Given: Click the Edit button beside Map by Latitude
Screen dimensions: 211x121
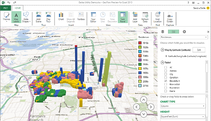Looking at the screenshot, I should coord(199,50).
